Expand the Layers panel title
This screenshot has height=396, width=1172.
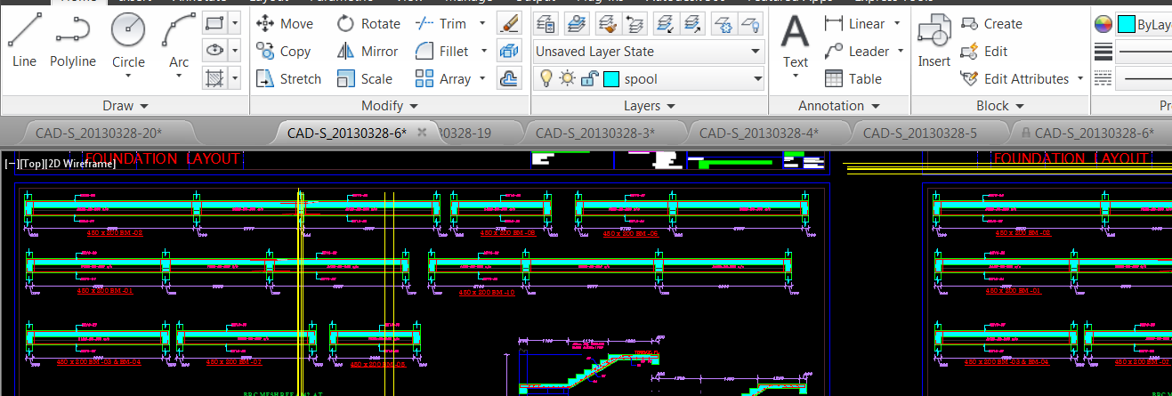(650, 105)
